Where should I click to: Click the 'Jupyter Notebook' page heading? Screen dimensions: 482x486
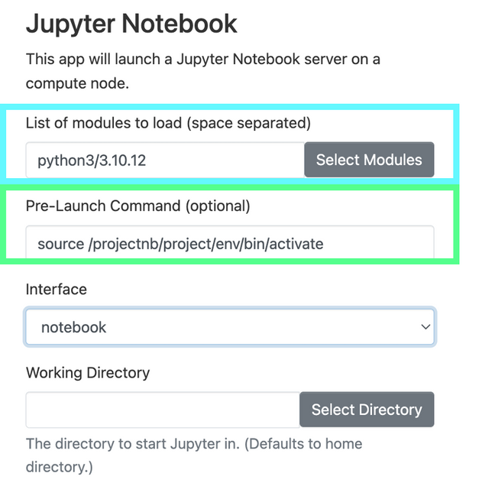[131, 24]
